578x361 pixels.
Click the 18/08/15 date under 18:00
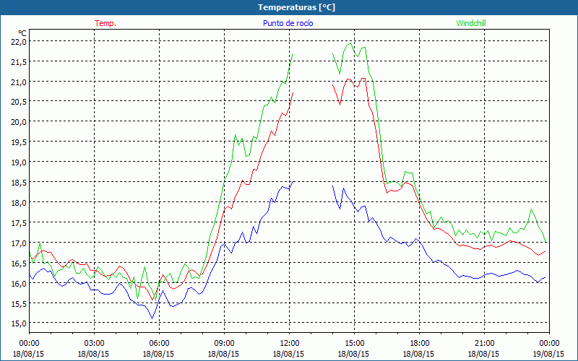tap(418, 354)
